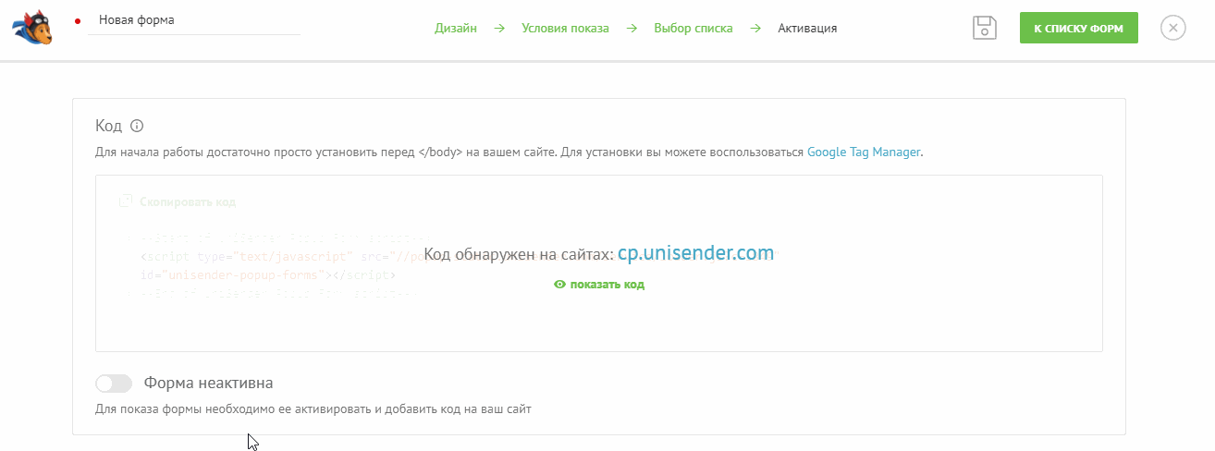Viewport: 1215px width, 451px height.
Task: Close the form editor with the X icon
Action: pos(1172,28)
